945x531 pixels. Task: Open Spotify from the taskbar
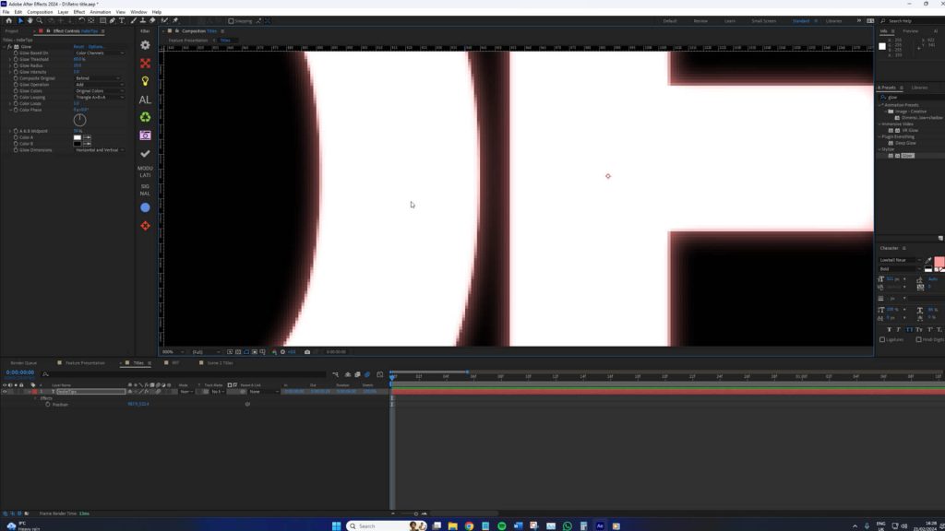click(x=501, y=525)
